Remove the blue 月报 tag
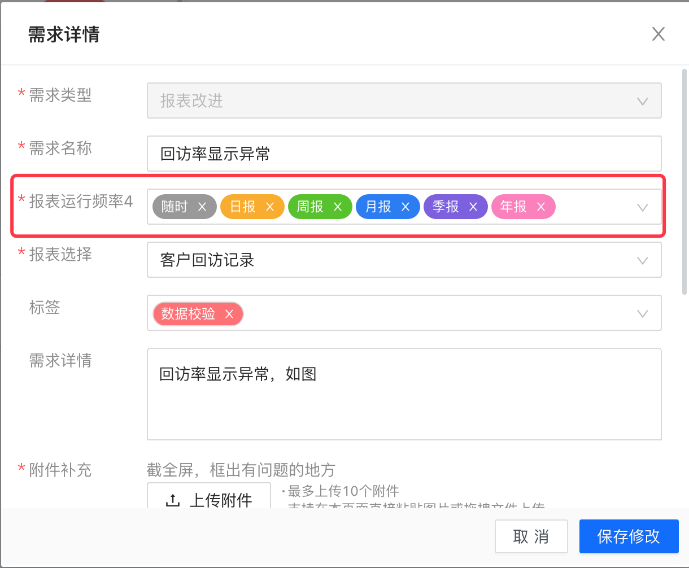 point(405,207)
